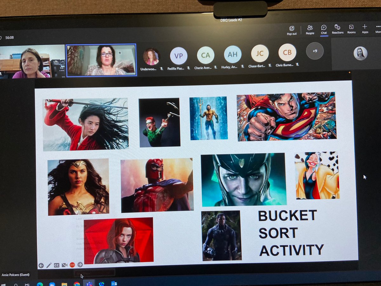
Task: Select AH Hurley participant avatar
Action: pyautogui.click(x=233, y=55)
